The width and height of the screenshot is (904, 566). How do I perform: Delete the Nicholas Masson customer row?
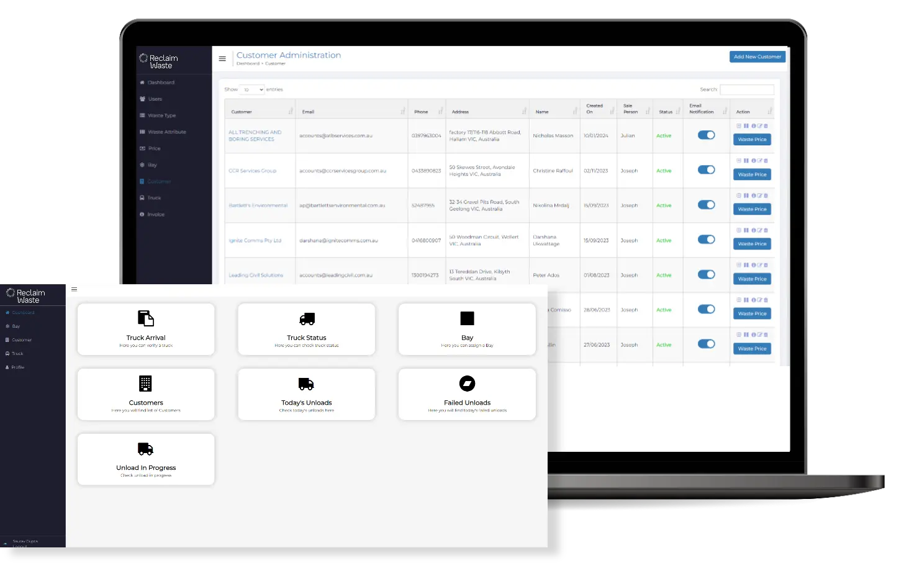click(x=766, y=126)
